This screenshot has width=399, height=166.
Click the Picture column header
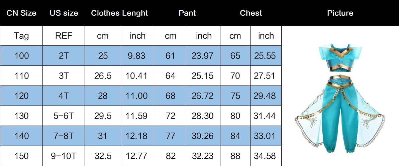click(x=340, y=13)
